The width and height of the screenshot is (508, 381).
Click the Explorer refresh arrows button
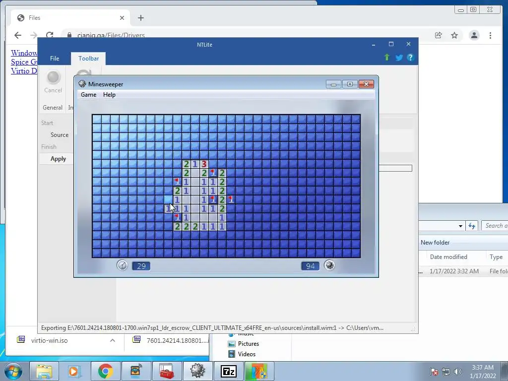472,226
